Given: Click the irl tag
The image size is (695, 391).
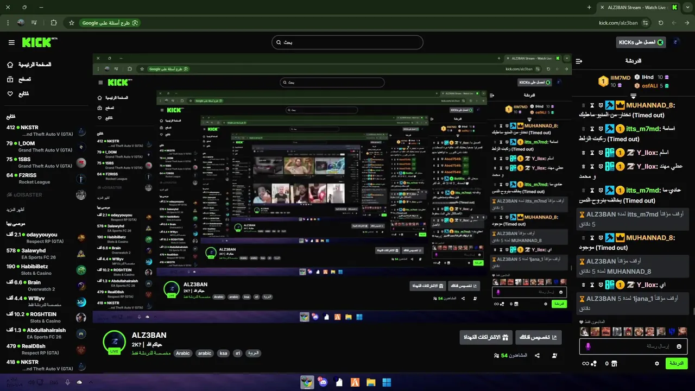Looking at the screenshot, I should click(237, 353).
